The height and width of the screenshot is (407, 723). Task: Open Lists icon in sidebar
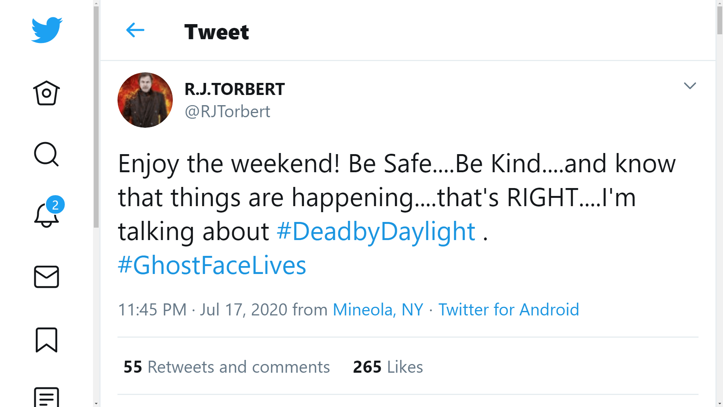point(46,397)
